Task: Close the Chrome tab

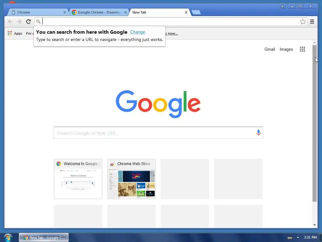Action: click(x=65, y=12)
